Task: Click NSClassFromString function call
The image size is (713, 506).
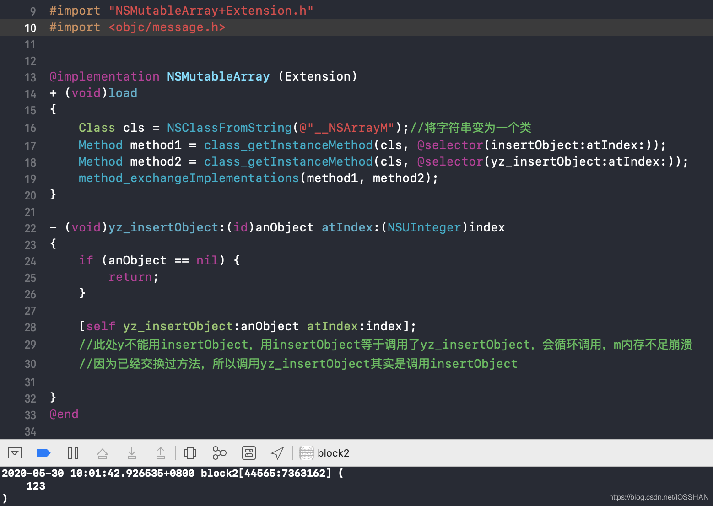Action: pyautogui.click(x=229, y=128)
